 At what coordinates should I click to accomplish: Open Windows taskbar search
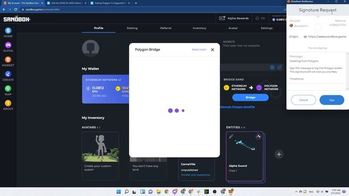pyautogui.click(x=127, y=192)
